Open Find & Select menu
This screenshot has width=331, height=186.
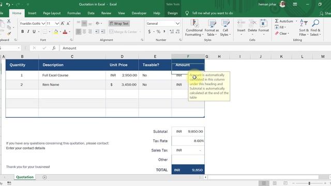(315, 28)
